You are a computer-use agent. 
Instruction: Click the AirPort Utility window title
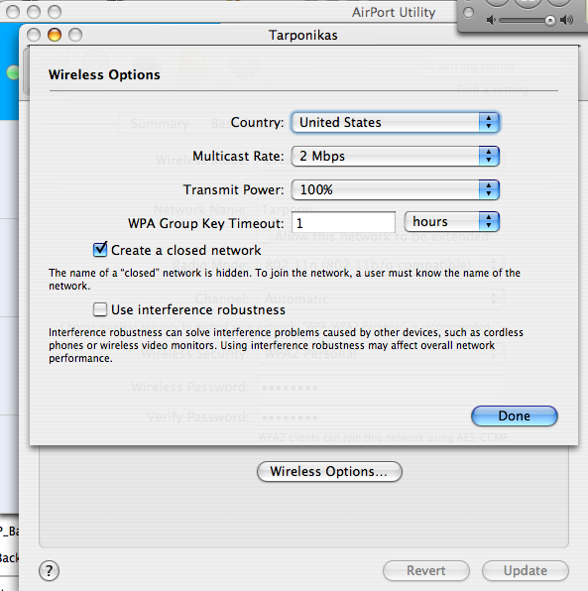[394, 13]
